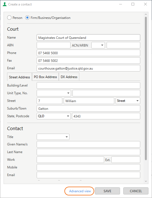The image size is (152, 198).
Task: Close the Create a contact window
Action: [x=145, y=4]
